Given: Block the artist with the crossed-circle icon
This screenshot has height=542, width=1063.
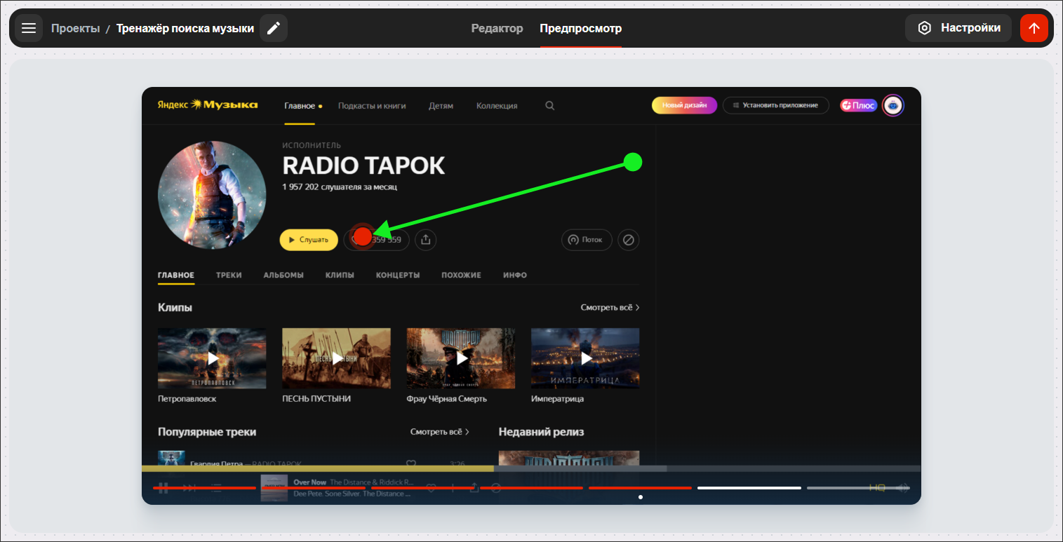Looking at the screenshot, I should (x=628, y=239).
